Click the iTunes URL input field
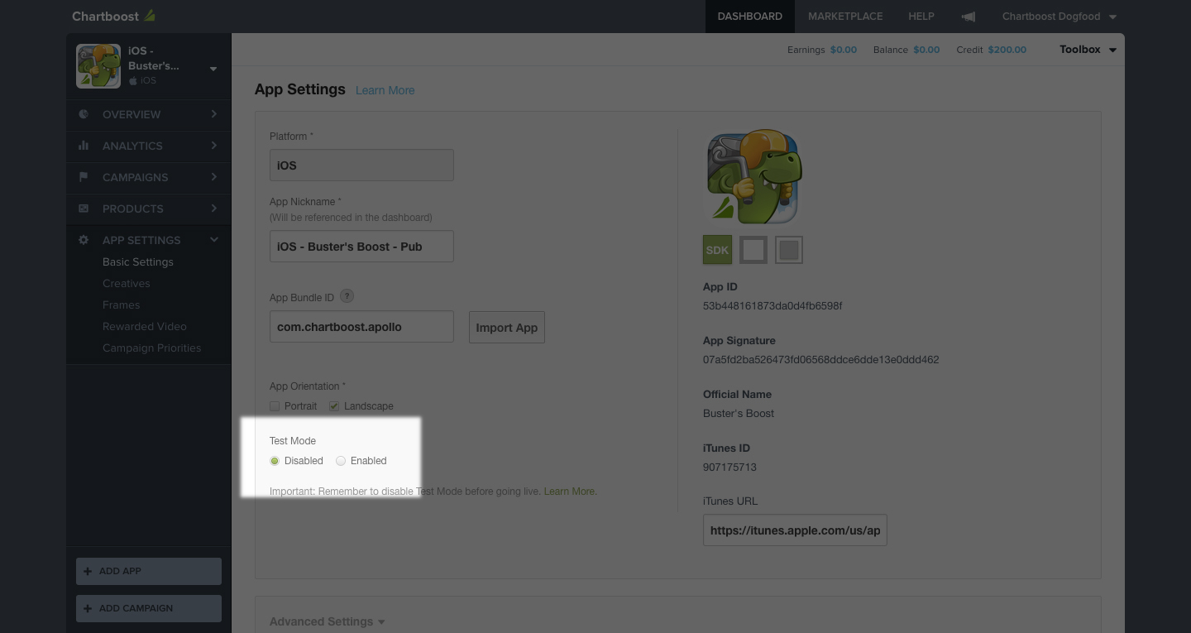Screen dimensions: 1191x633 click(795, 530)
